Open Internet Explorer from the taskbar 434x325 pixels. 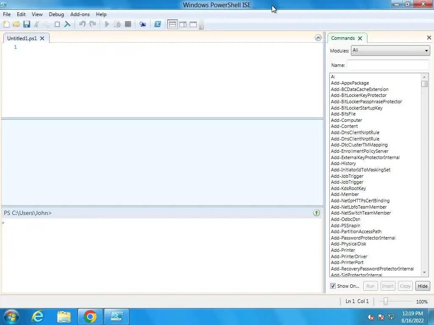tap(38, 317)
